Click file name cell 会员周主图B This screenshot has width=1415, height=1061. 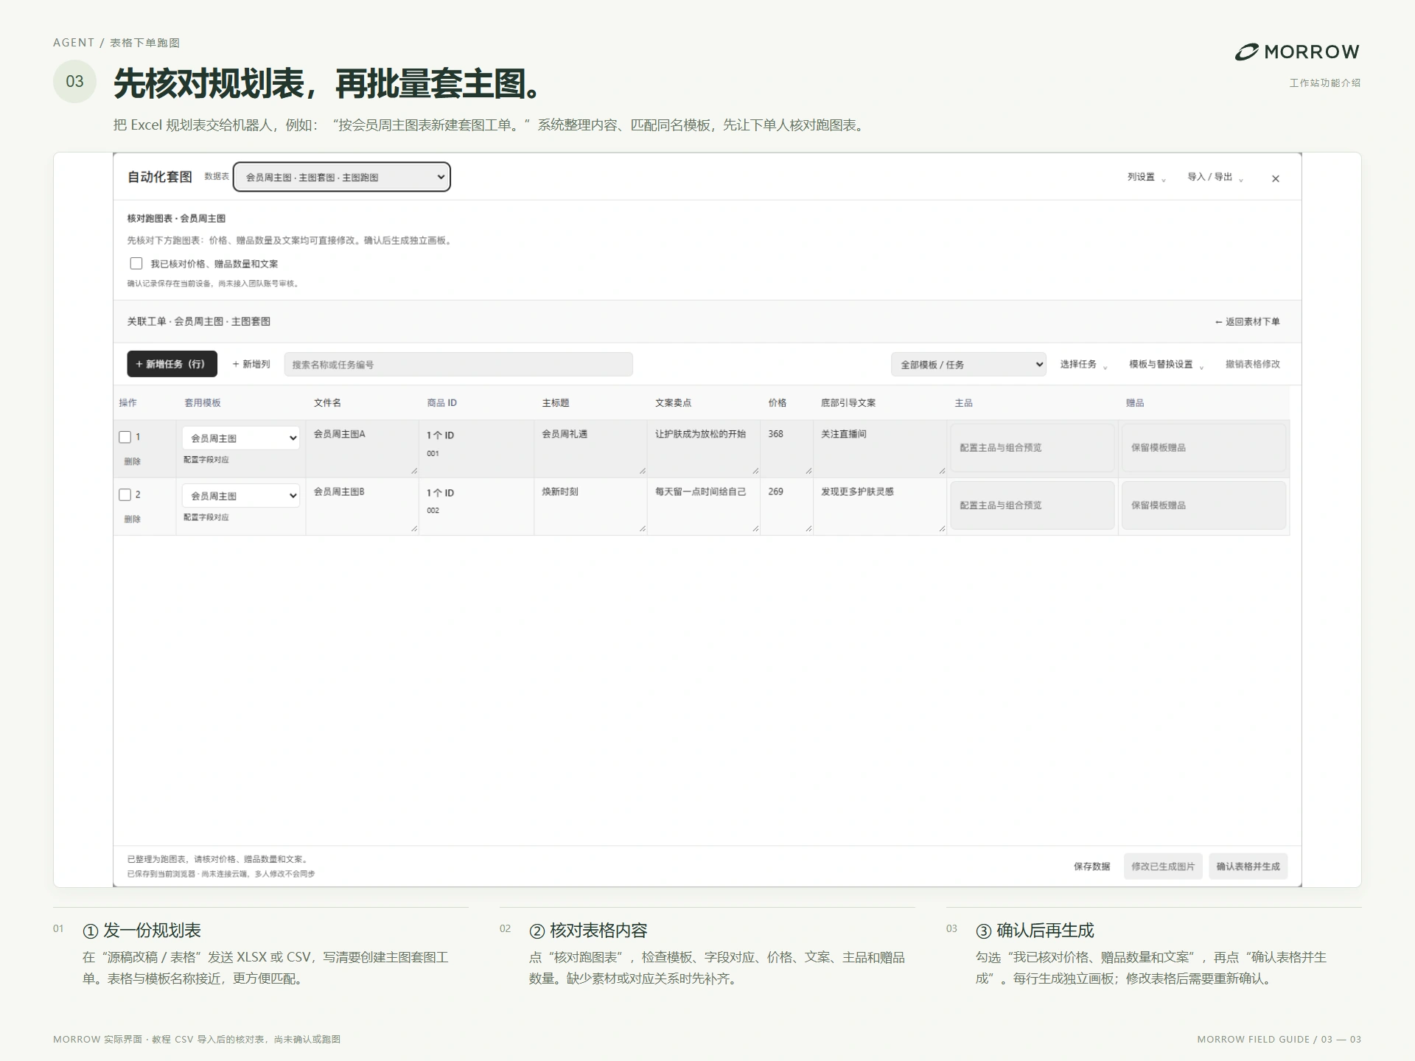tap(363, 506)
